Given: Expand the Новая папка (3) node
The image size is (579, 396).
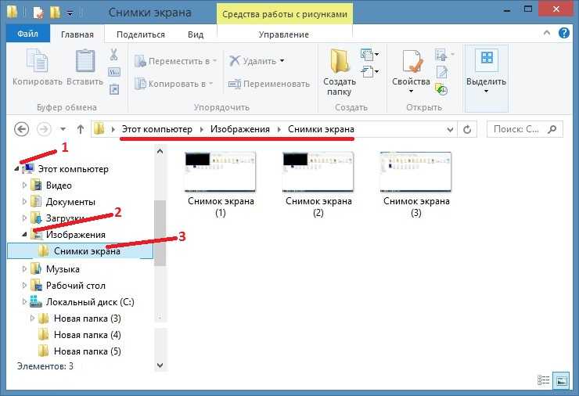Looking at the screenshot, I should coord(33,318).
